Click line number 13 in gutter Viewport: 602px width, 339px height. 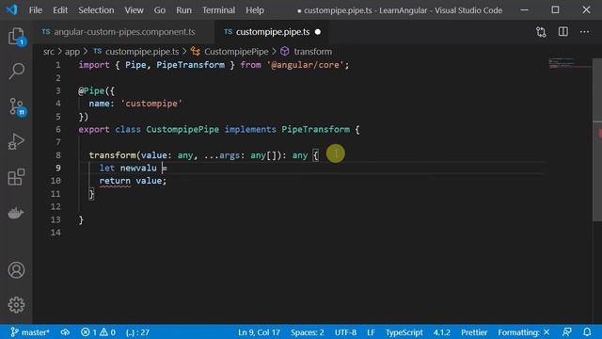[x=55, y=219]
